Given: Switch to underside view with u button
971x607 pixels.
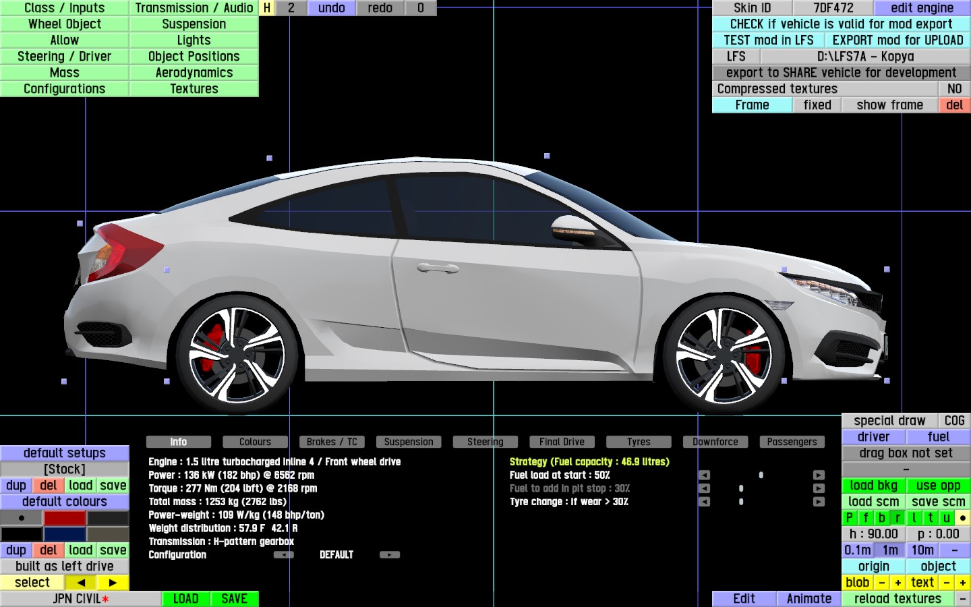Looking at the screenshot, I should coord(947,518).
